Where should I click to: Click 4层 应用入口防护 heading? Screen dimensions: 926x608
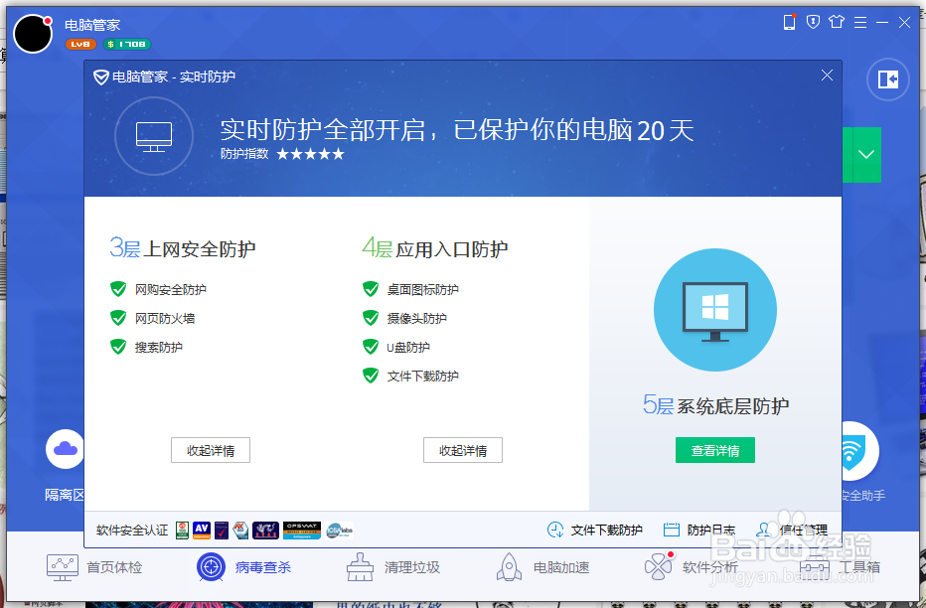(x=435, y=248)
